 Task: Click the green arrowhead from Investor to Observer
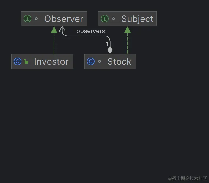(x=54, y=30)
